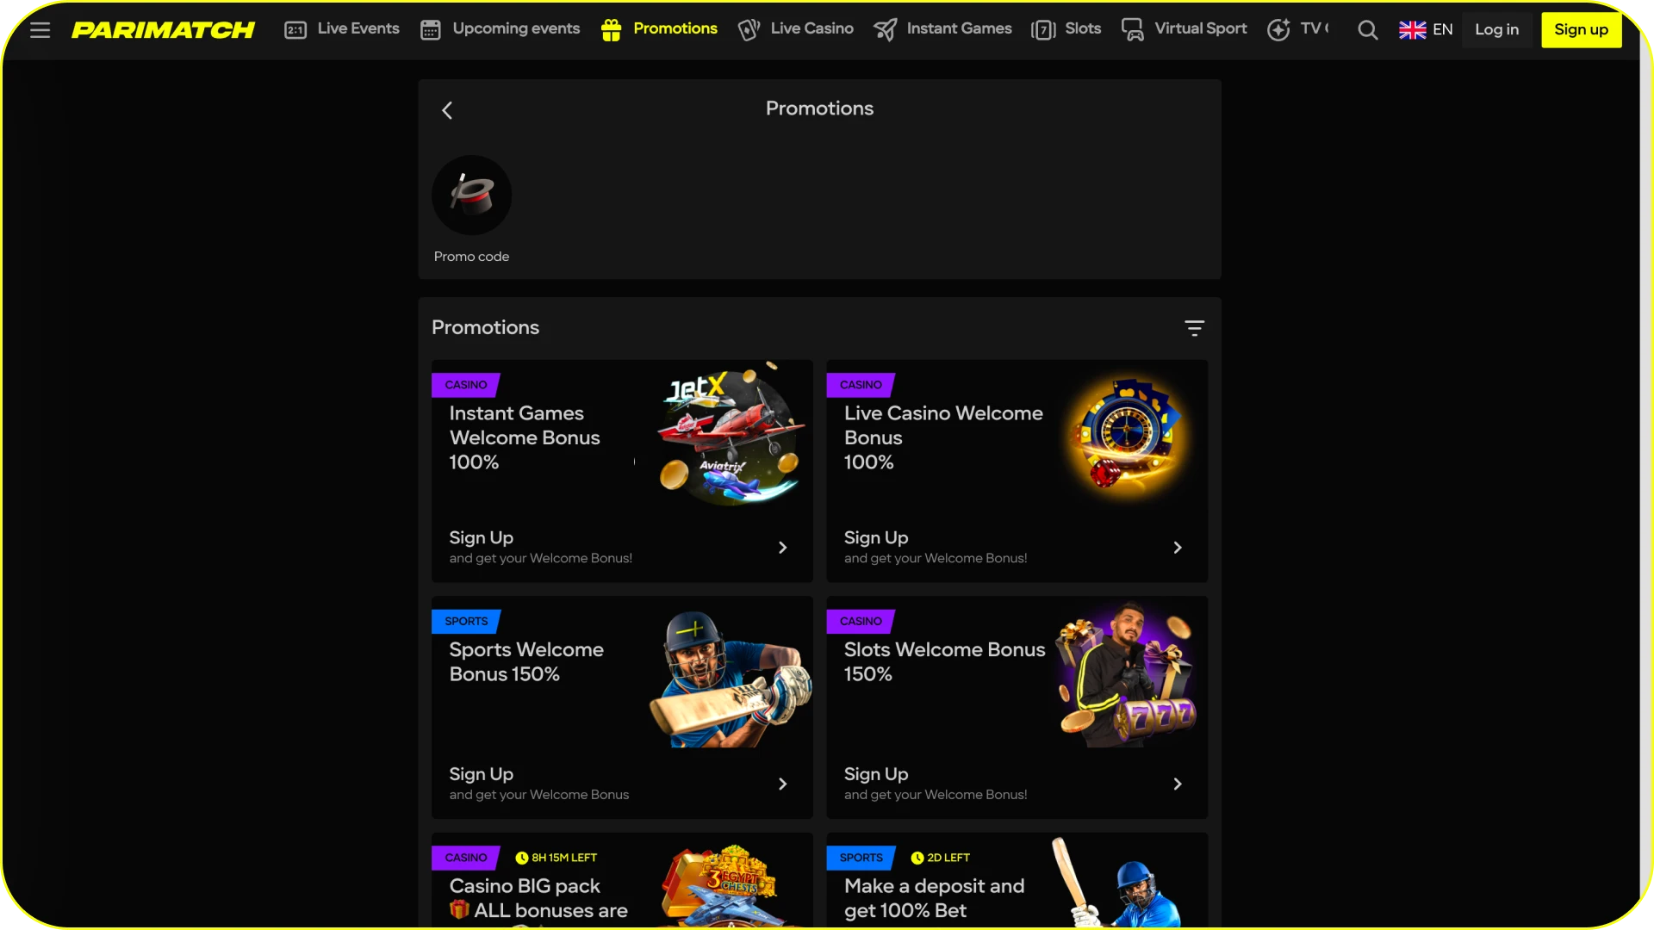Go back with the left chevron
Image resolution: width=1654 pixels, height=930 pixels.
[447, 110]
